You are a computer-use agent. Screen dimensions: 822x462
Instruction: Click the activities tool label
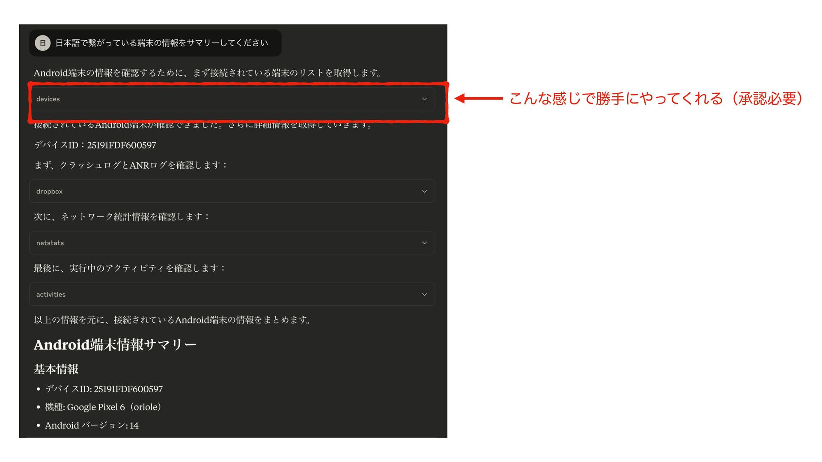pyautogui.click(x=51, y=294)
